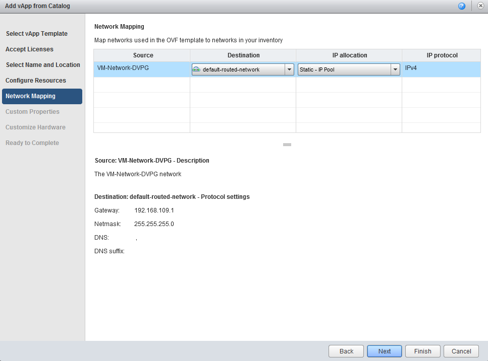Close the Add vApp from Catalog dialog
488x361 pixels.
(480, 6)
